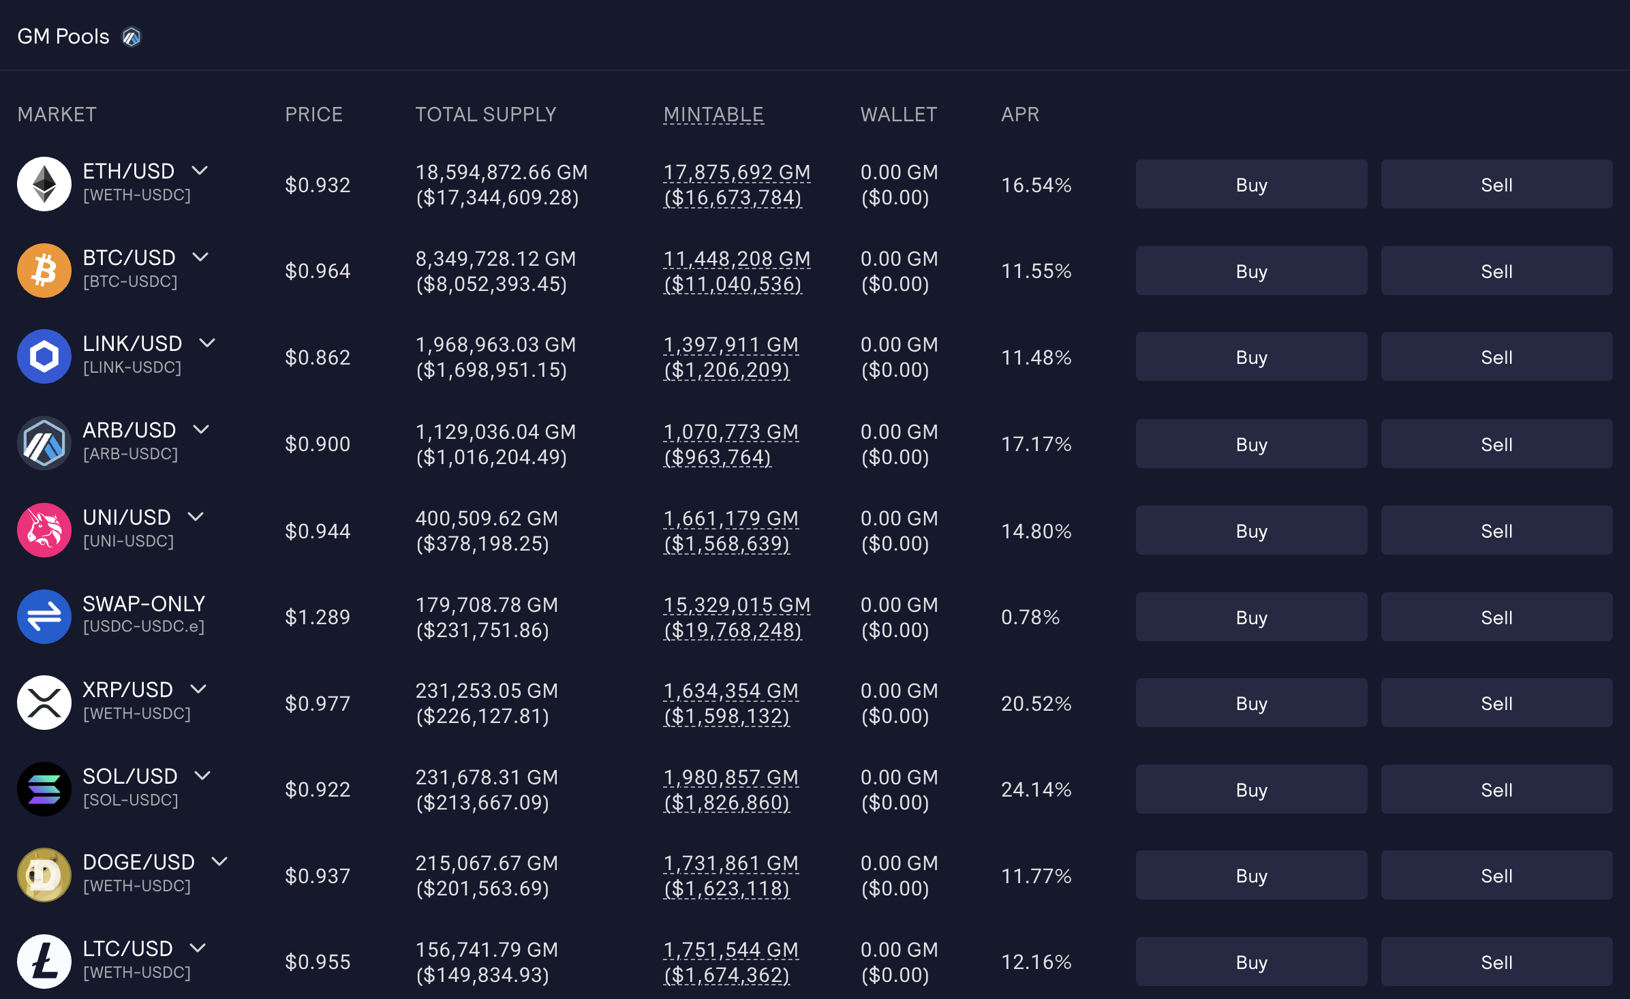Viewport: 1630px width, 999px height.
Task: Click the Uniswap unicorn icon
Action: pos(44,530)
